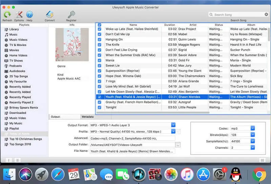Open the Music playlist
Screen dimensions: 271x184
13,35
